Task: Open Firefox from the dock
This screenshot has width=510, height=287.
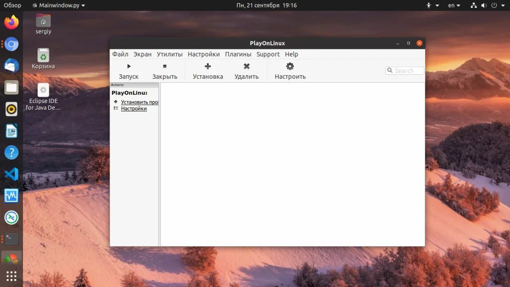Action: click(x=11, y=22)
